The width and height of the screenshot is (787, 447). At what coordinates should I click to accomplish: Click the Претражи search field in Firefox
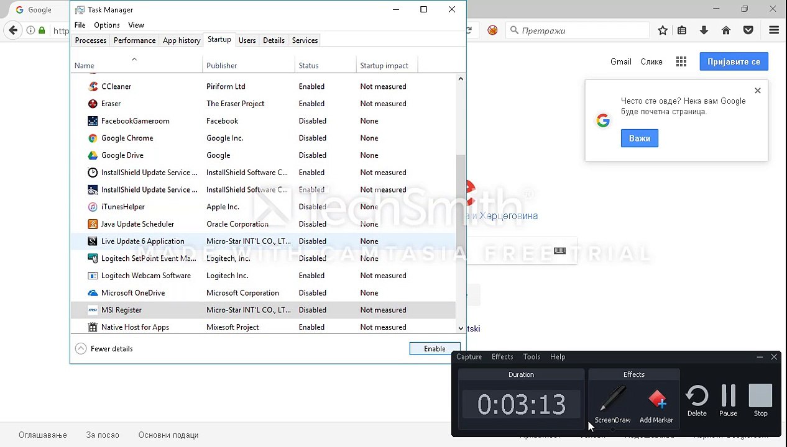point(577,30)
